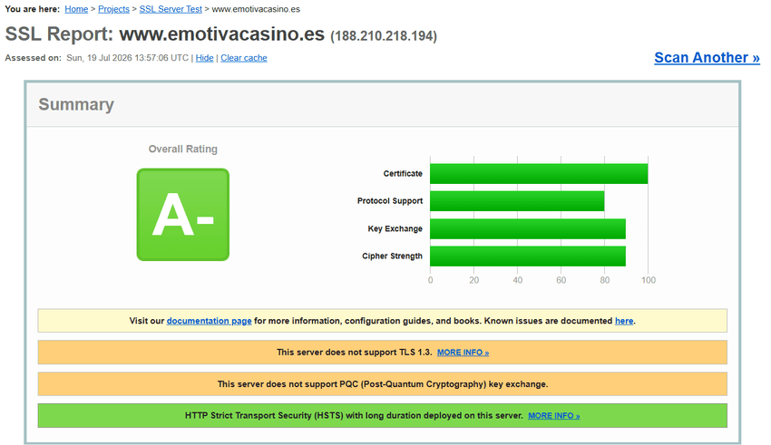
Task: Click the PQC key exchange warning text
Action: tap(383, 384)
